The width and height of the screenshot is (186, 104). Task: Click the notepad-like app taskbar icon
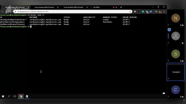pos(27,96)
